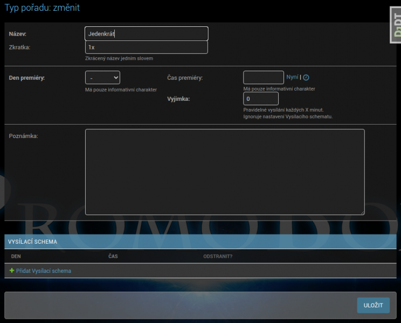401x323 pixels.
Task: Click the Den premiéry label
Action: click(x=27, y=78)
